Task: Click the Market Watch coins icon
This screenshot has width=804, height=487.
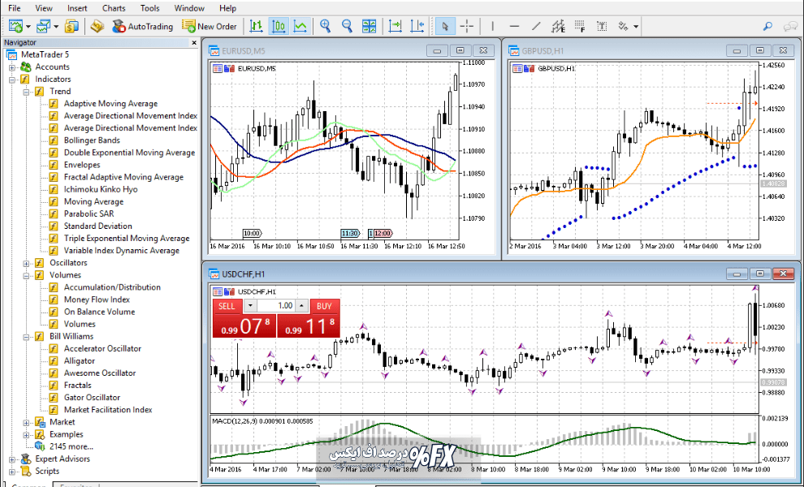Action: click(x=71, y=26)
